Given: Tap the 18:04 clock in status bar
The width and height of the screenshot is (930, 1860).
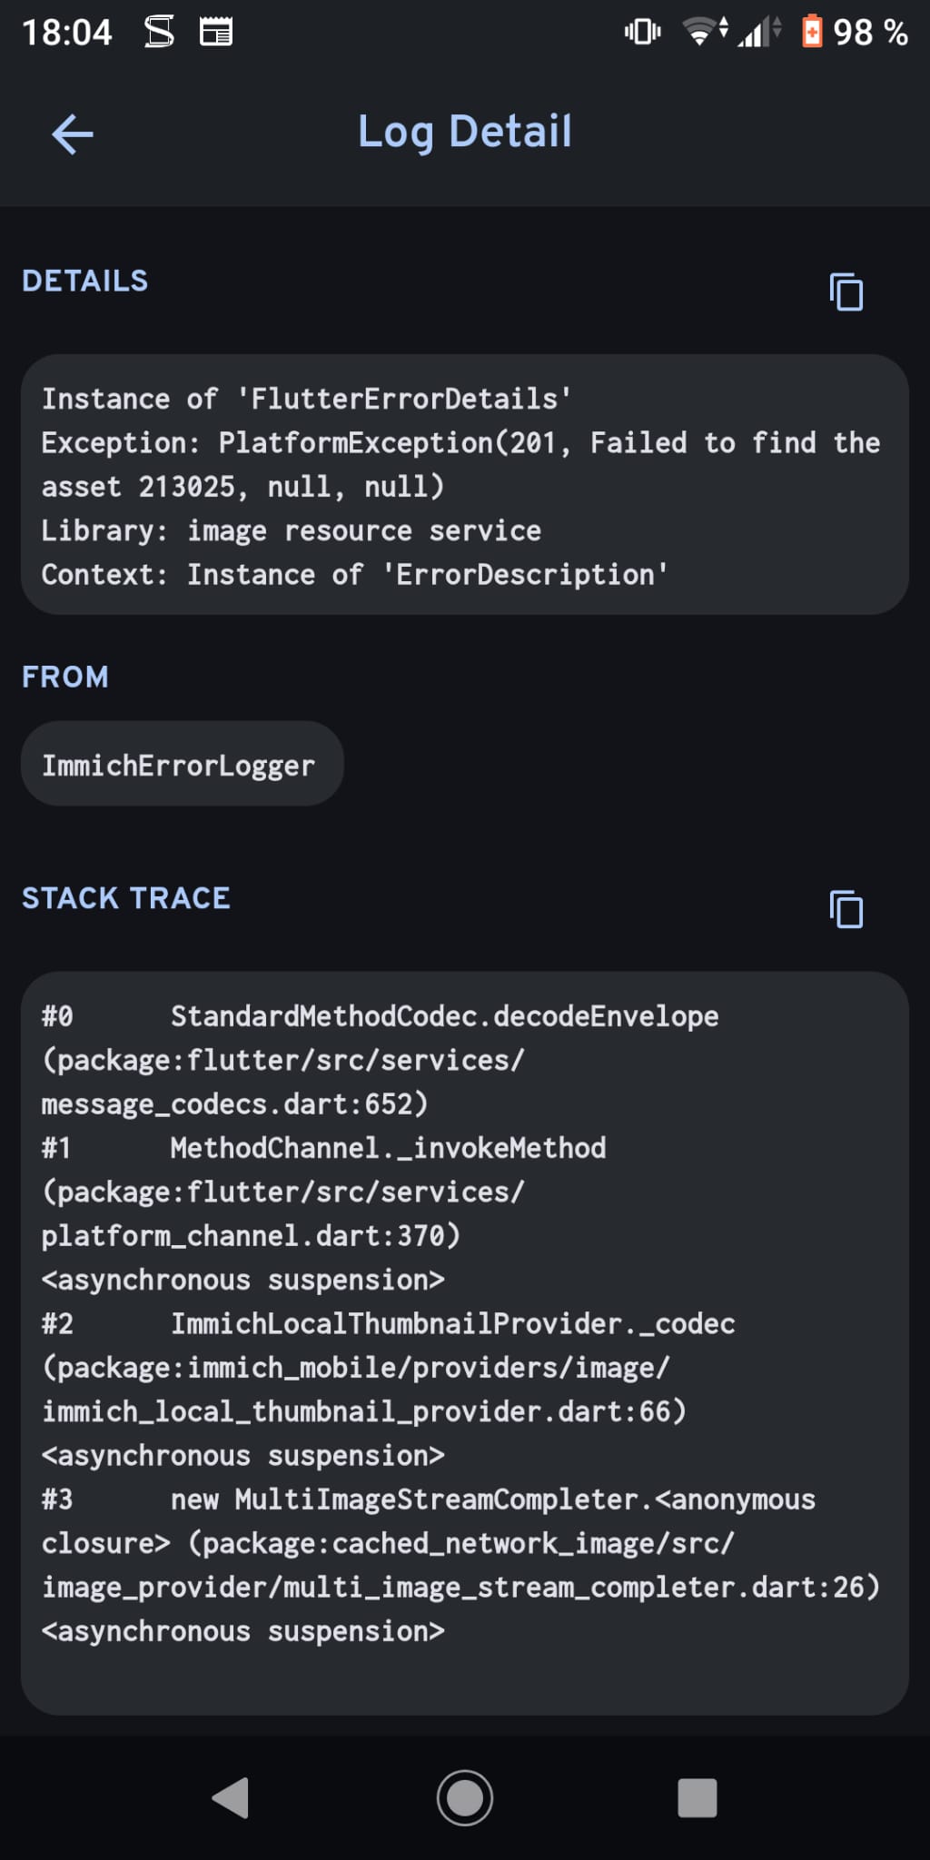Looking at the screenshot, I should click(67, 33).
